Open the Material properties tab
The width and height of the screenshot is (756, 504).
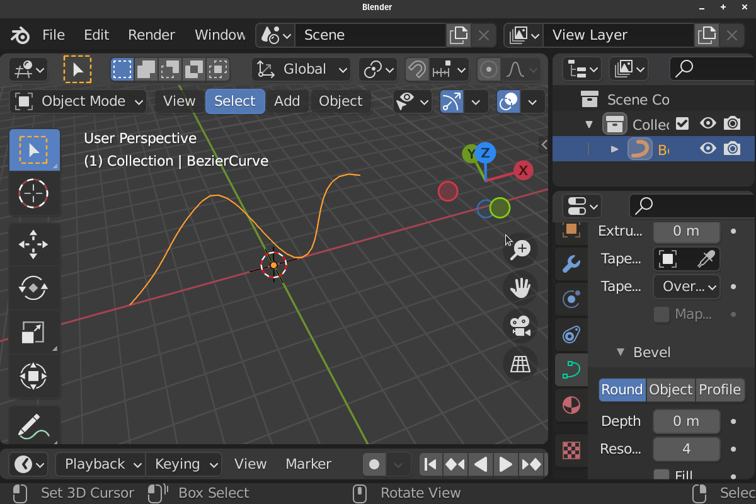(x=571, y=404)
